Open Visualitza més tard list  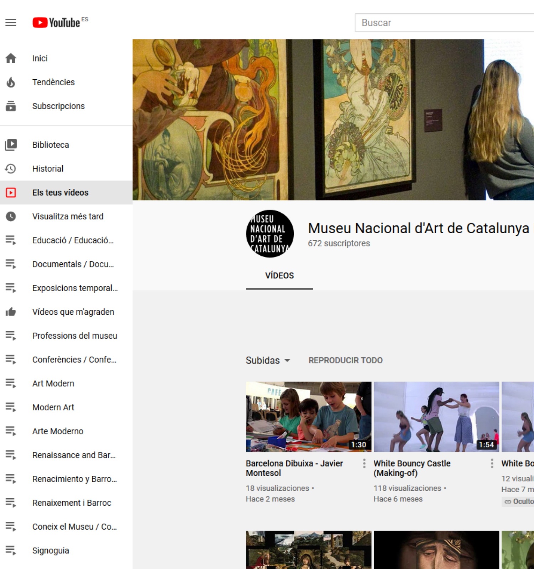coord(66,216)
